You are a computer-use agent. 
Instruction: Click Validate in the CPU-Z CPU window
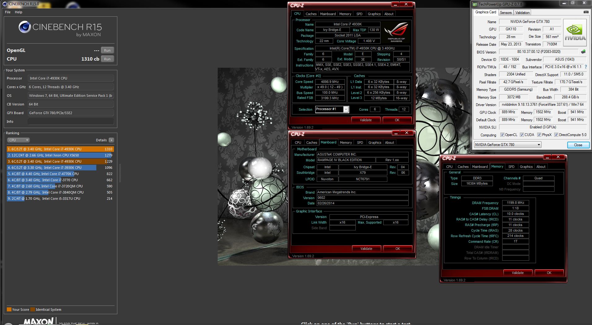(366, 120)
